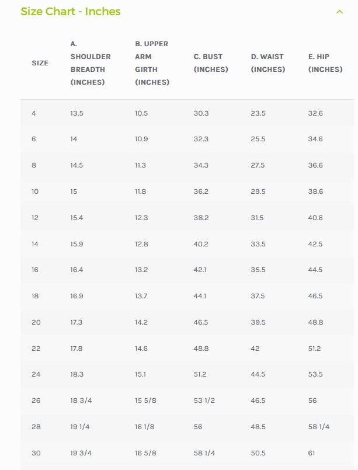Click the size 22 row label
Viewport: 358px width, 470px height.
tap(36, 349)
